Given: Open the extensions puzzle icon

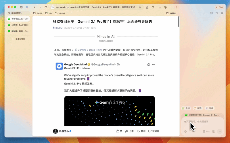Looking at the screenshot, I should pyautogui.click(x=153, y=7).
